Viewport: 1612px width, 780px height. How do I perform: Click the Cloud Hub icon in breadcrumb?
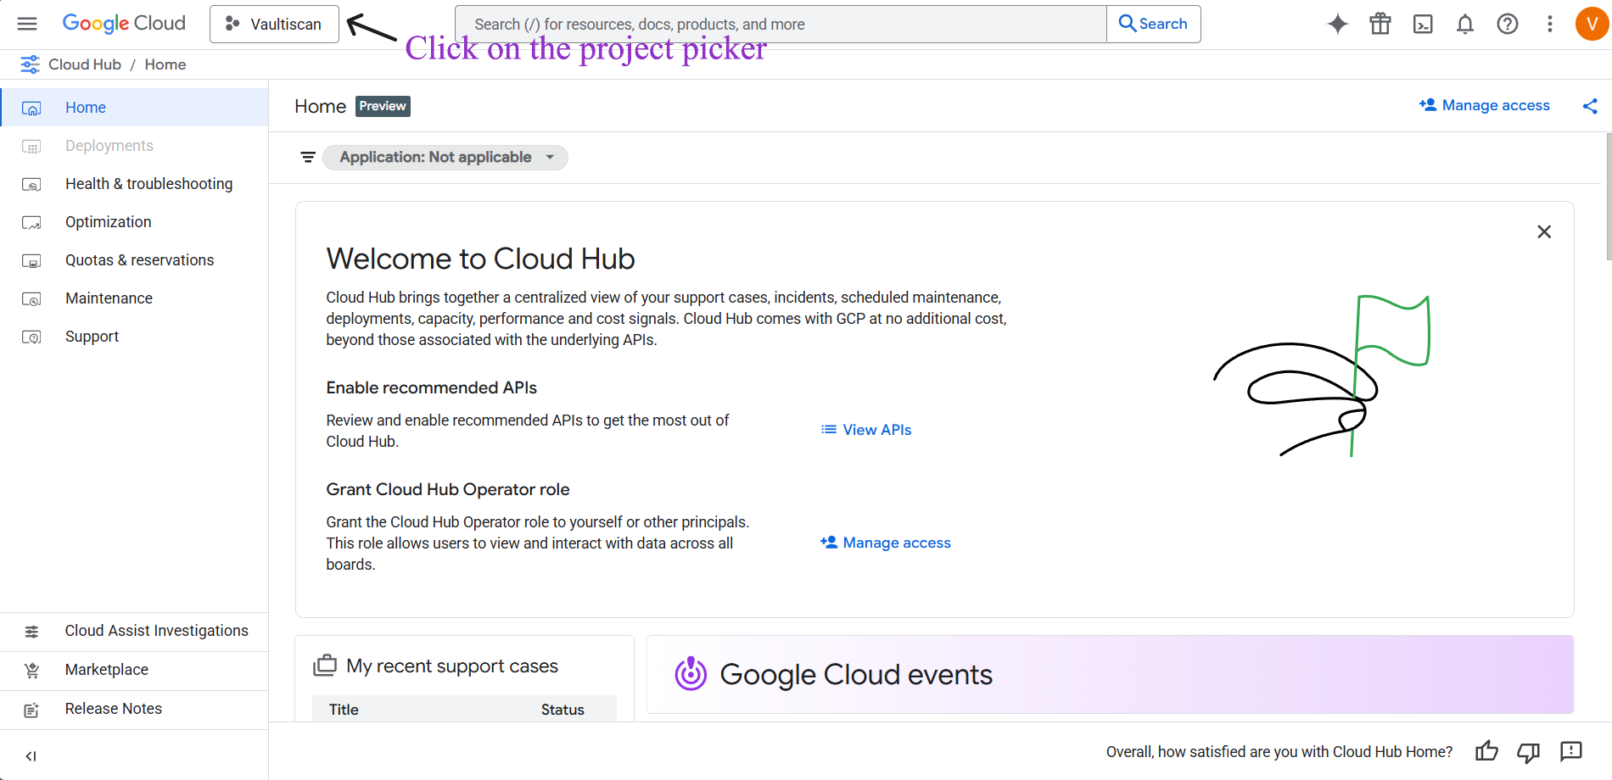click(x=30, y=64)
